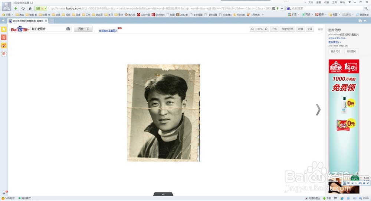Open the www.23ps.com source link

tap(337, 38)
